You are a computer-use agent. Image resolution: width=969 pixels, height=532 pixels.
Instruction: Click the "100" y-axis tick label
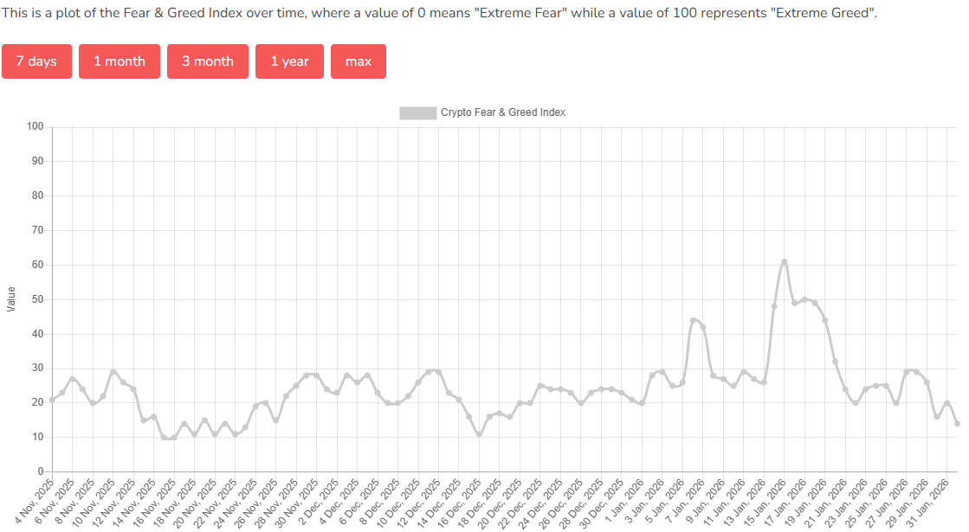point(34,125)
